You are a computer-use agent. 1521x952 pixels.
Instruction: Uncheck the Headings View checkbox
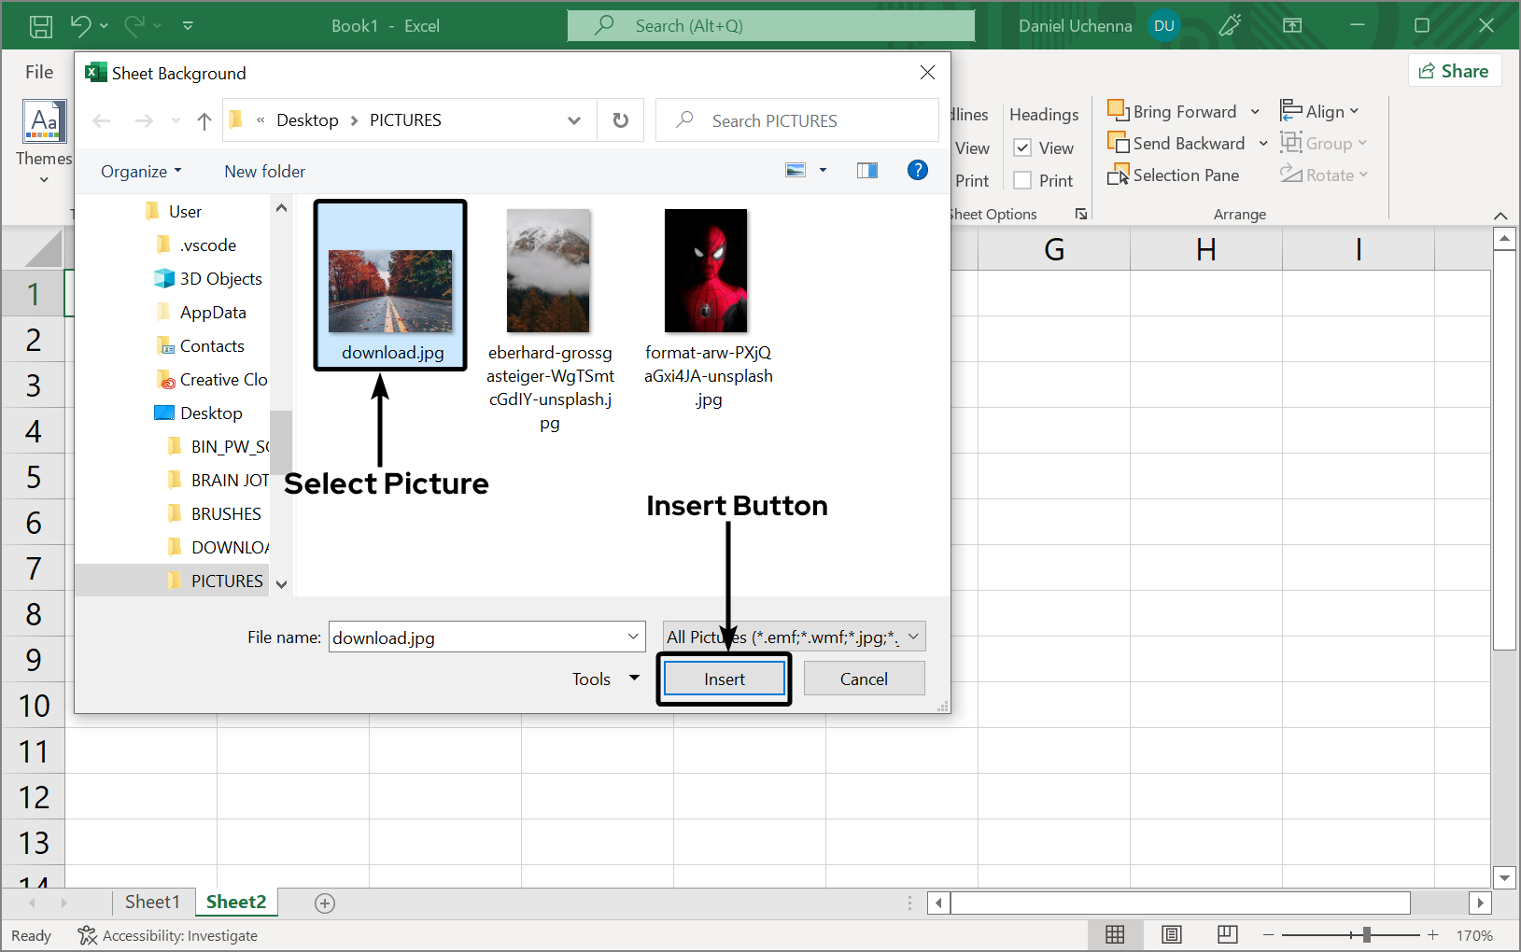[x=1022, y=148]
